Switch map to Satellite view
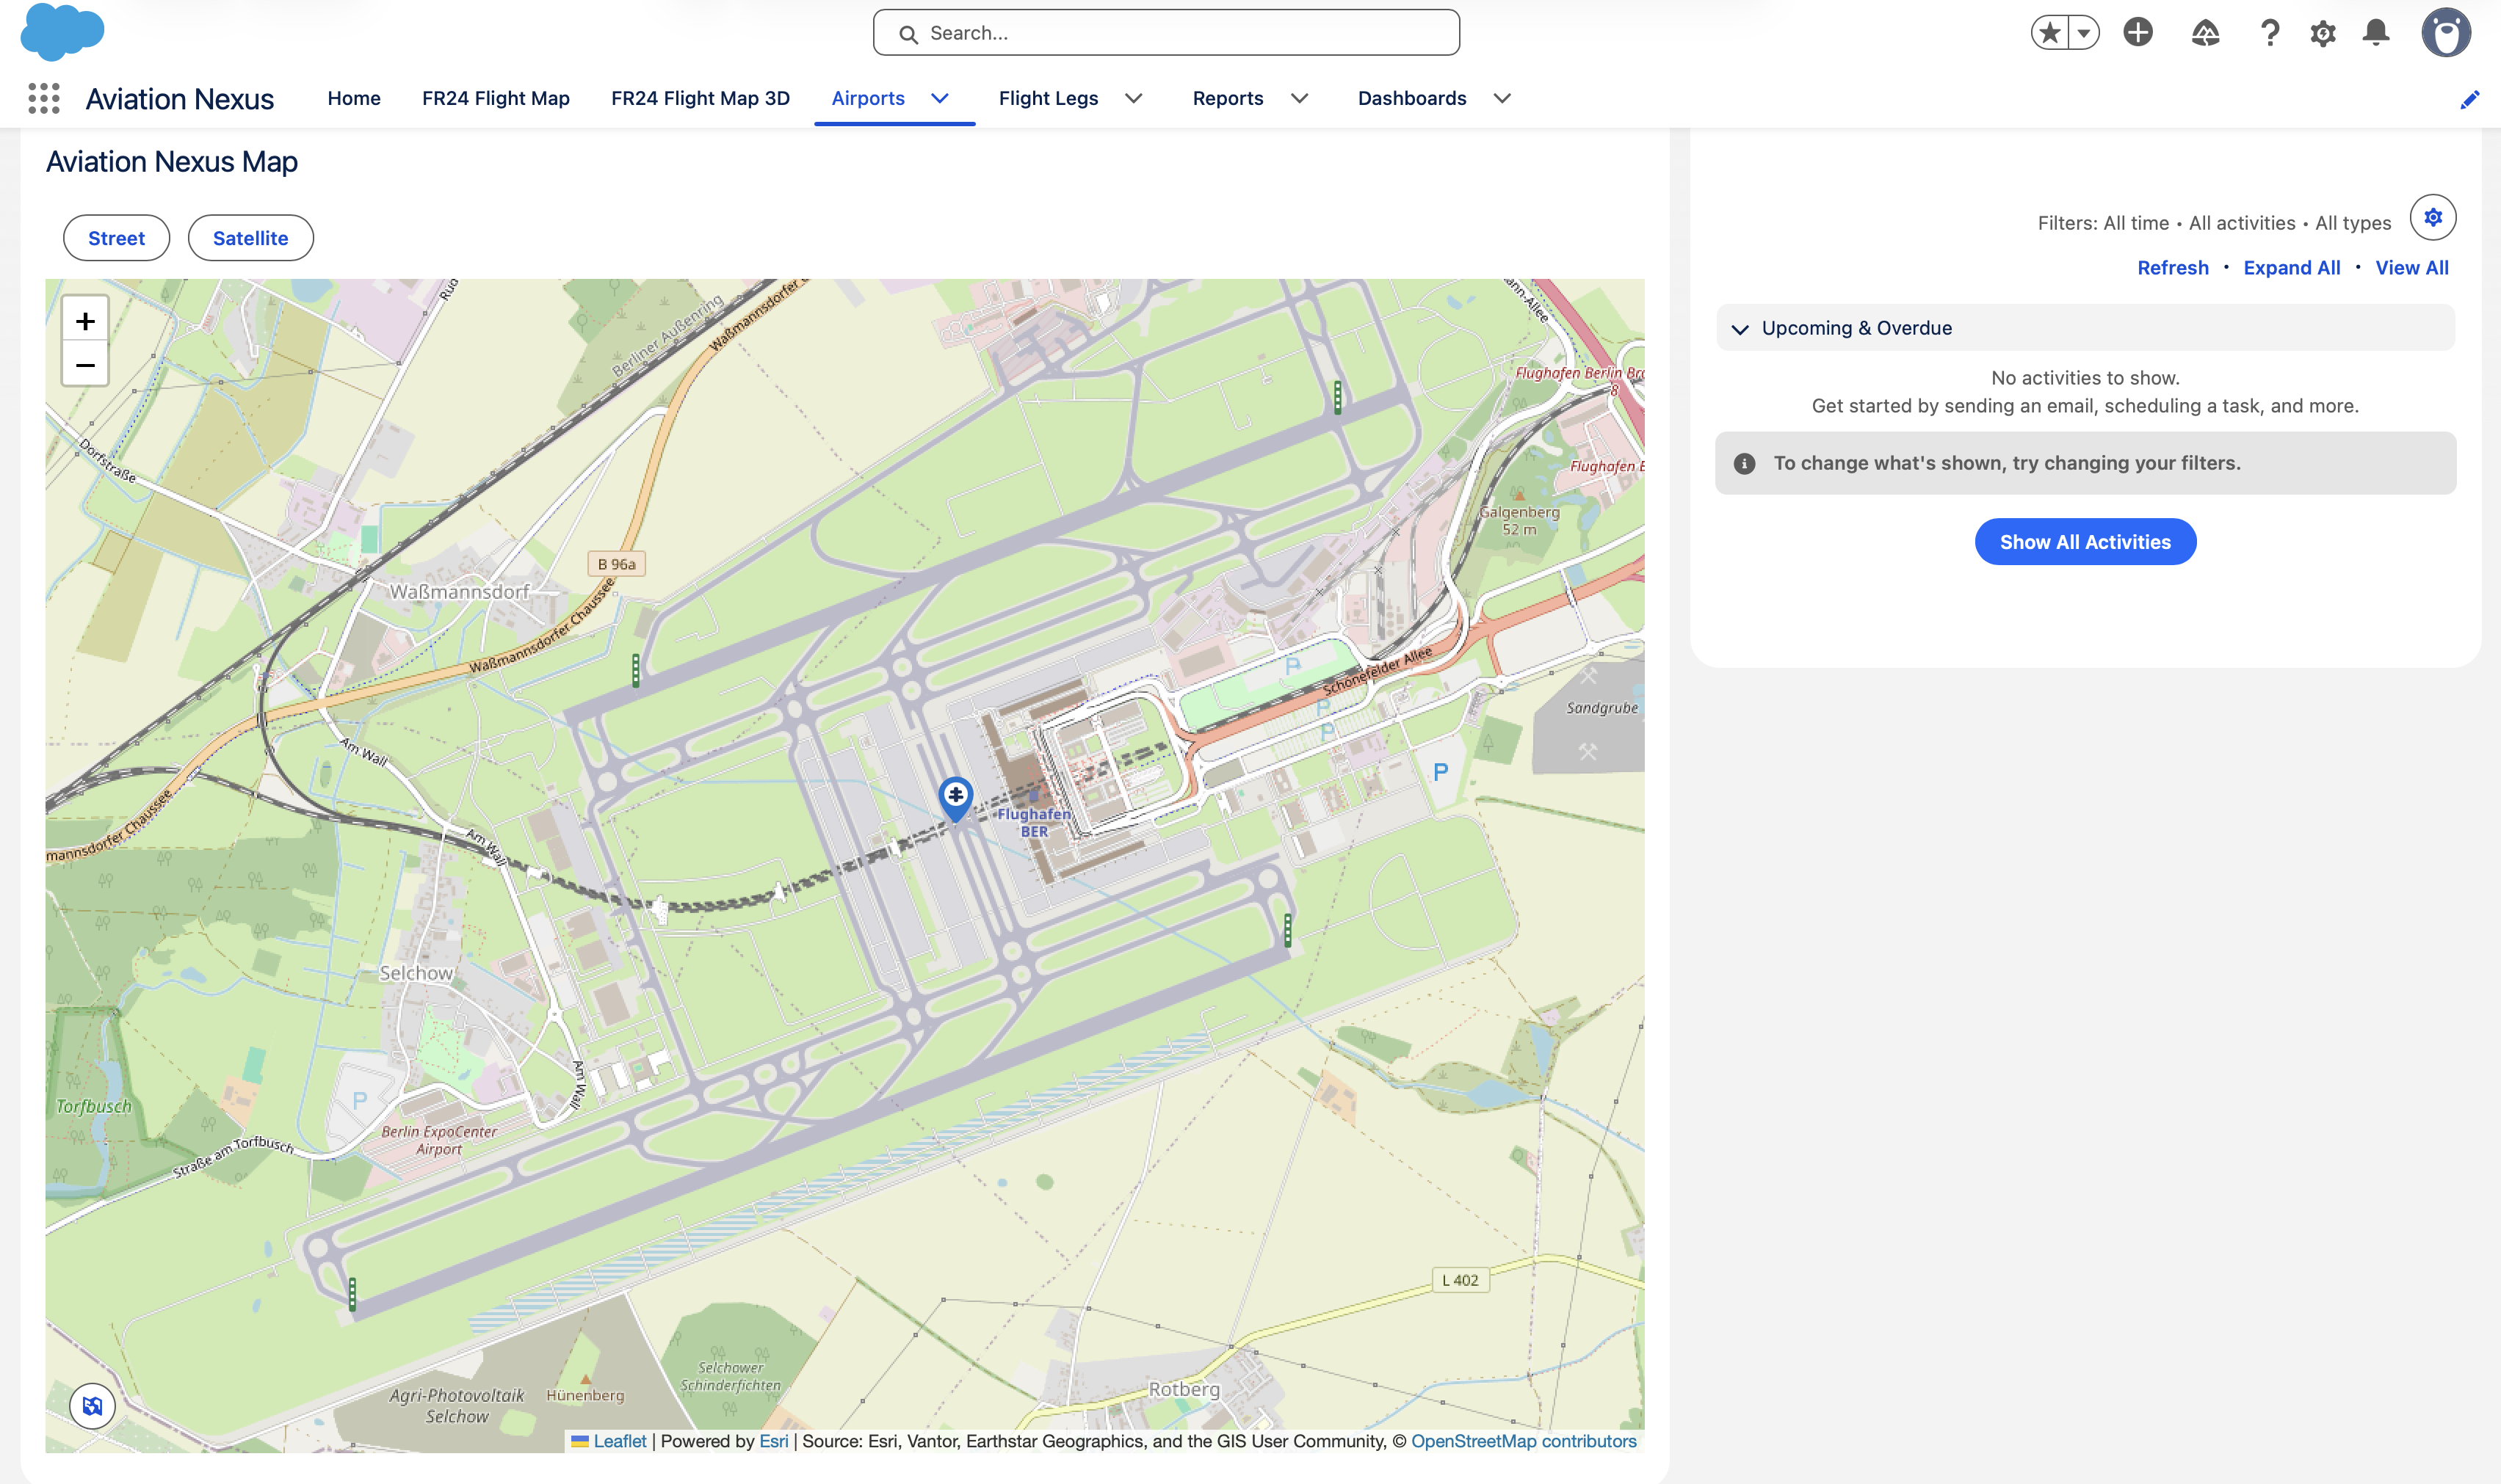This screenshot has width=2501, height=1484. [x=250, y=238]
